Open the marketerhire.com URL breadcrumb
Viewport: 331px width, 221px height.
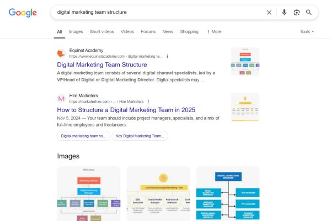tap(106, 102)
